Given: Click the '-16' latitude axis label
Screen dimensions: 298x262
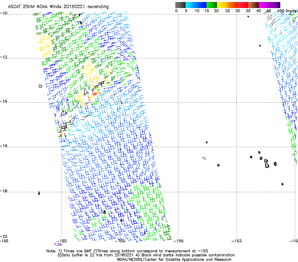Looking at the screenshot, I should 4,146.
